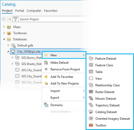Screen dimensions: 134x130
Task: Click the Make Default house icon
Action: point(46,63)
